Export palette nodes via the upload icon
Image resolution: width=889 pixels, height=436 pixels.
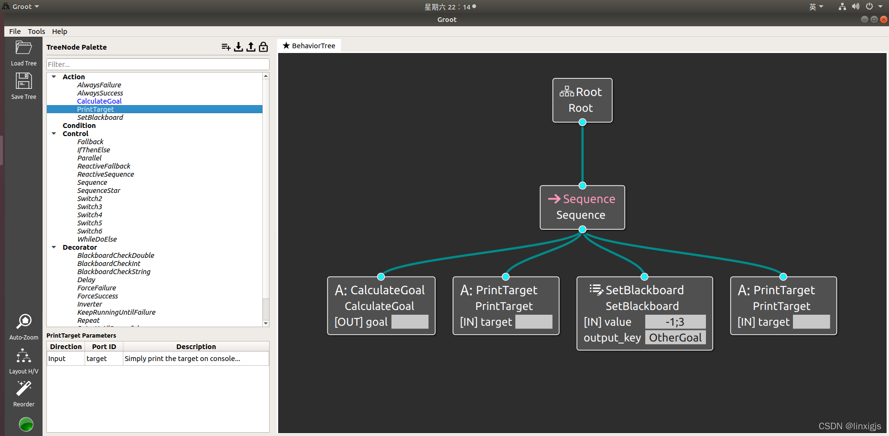(251, 47)
